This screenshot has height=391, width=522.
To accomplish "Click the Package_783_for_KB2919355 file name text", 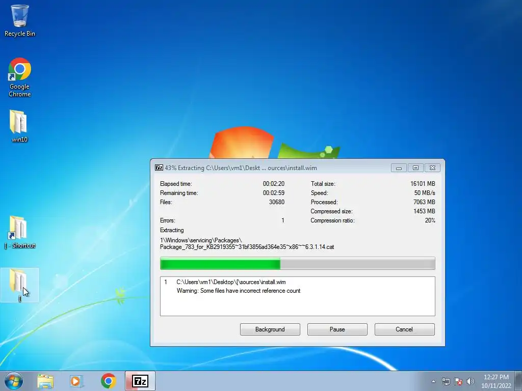I will pos(247,247).
